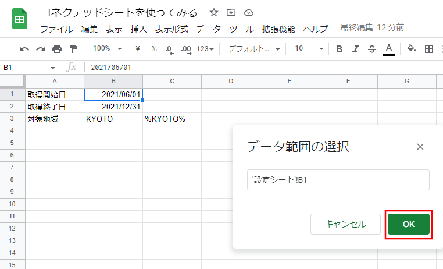This screenshot has height=269, width=443.
Task: Open 123 number format dropdown
Action: tap(205, 49)
